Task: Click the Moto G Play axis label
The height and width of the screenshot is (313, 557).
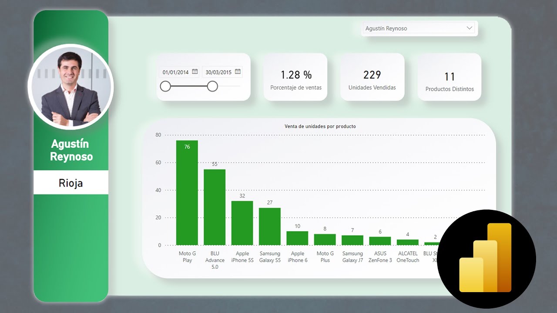Action: tap(187, 257)
